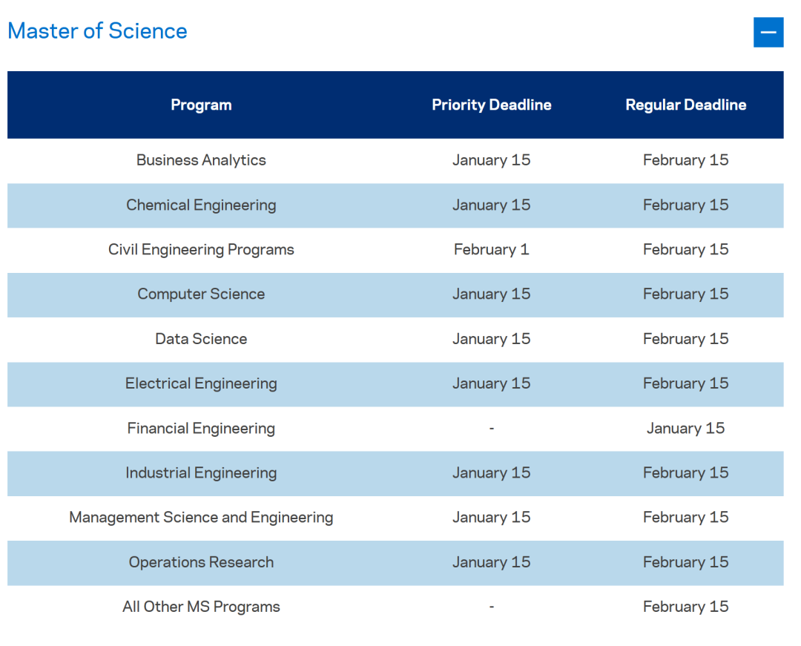The width and height of the screenshot is (801, 646).
Task: Select the Industrial Engineering program name
Action: 201,473
